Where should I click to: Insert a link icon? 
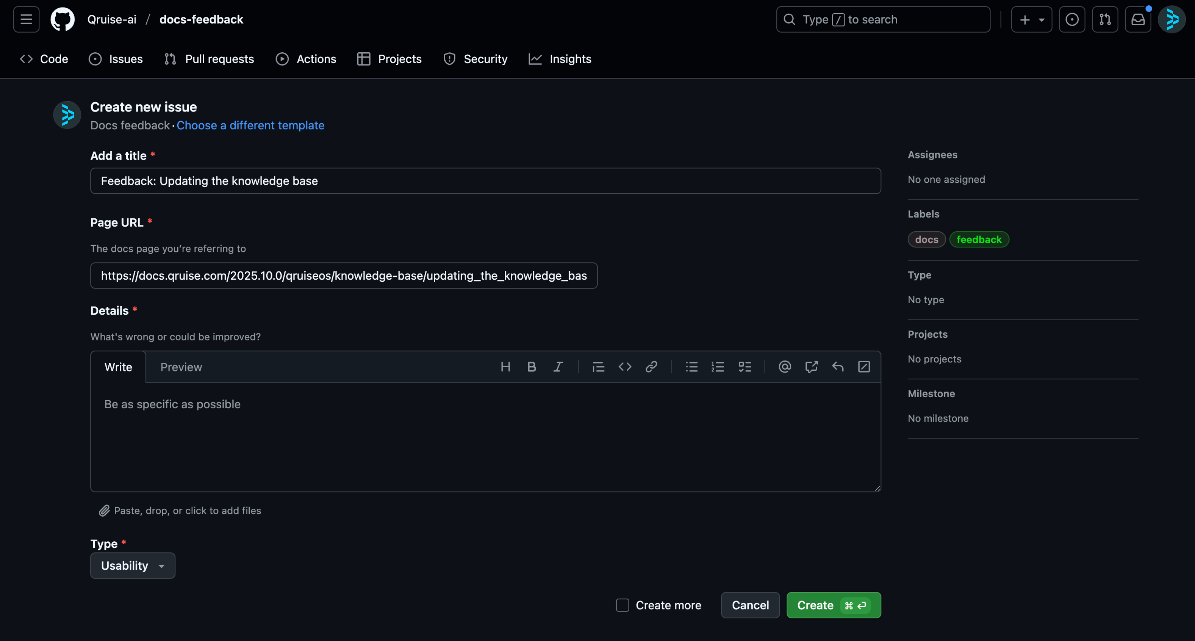click(x=651, y=367)
